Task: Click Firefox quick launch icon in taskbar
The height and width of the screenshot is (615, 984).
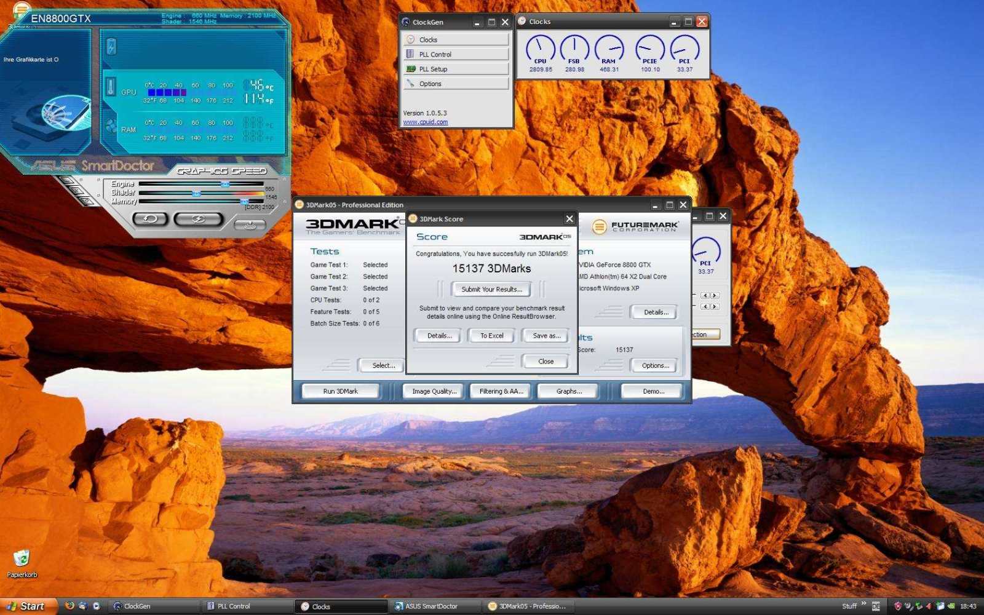Action: click(x=69, y=606)
